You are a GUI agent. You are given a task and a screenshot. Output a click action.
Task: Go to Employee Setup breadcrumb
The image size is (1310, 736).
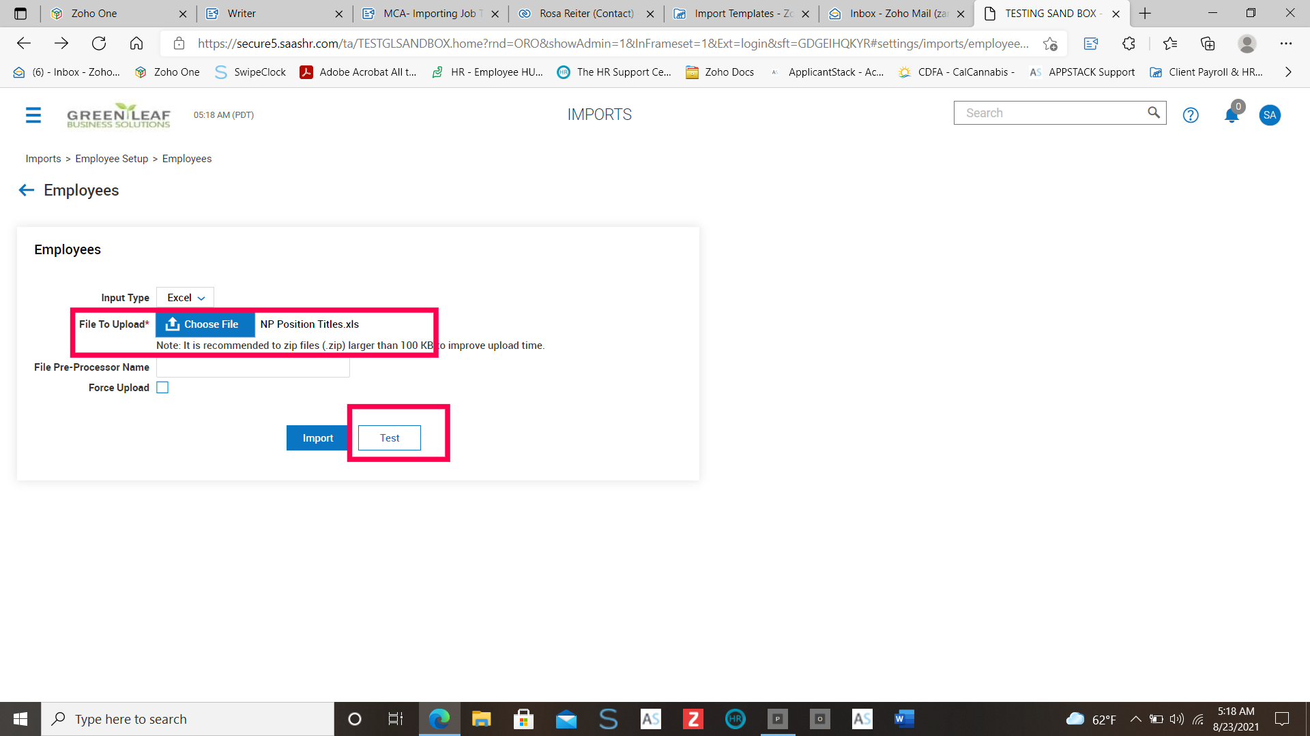tap(111, 159)
